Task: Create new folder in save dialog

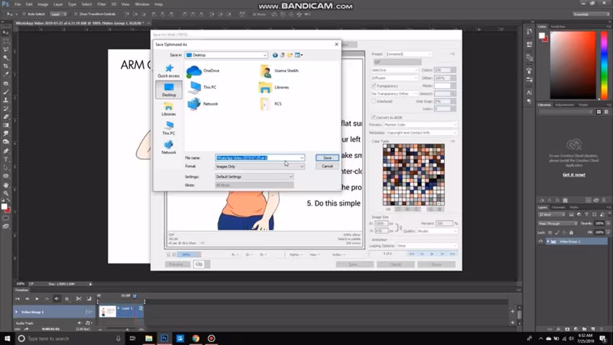Action: tap(290, 55)
